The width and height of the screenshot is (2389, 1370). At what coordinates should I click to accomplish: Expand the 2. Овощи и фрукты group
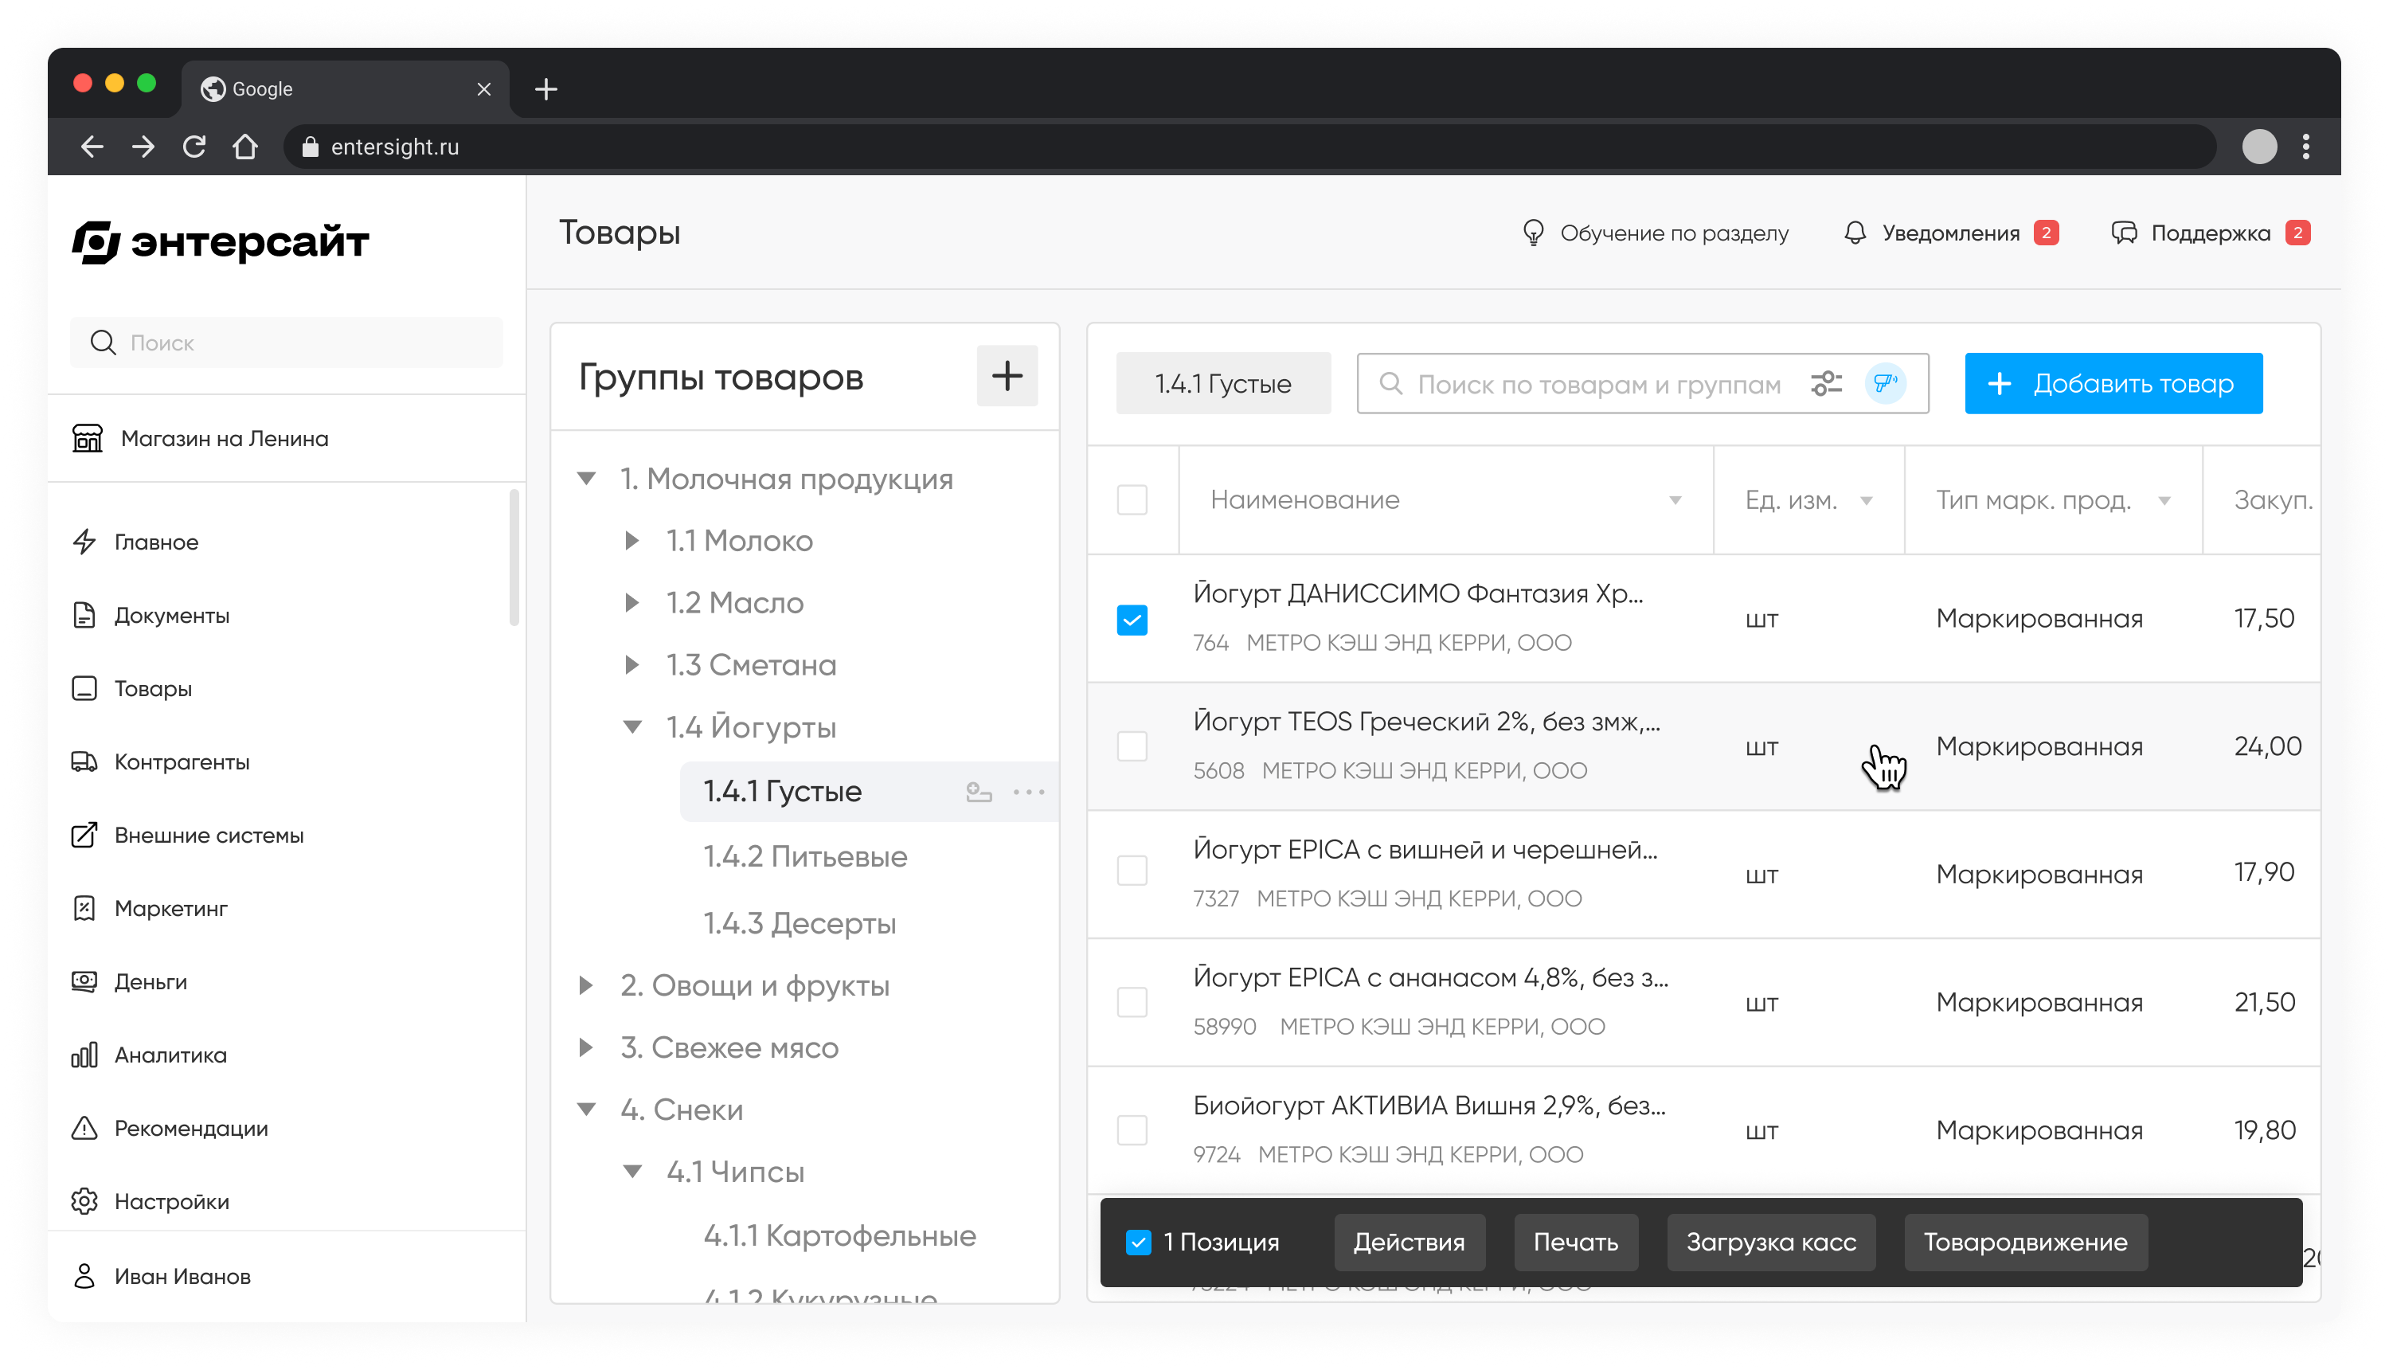pyautogui.click(x=586, y=985)
